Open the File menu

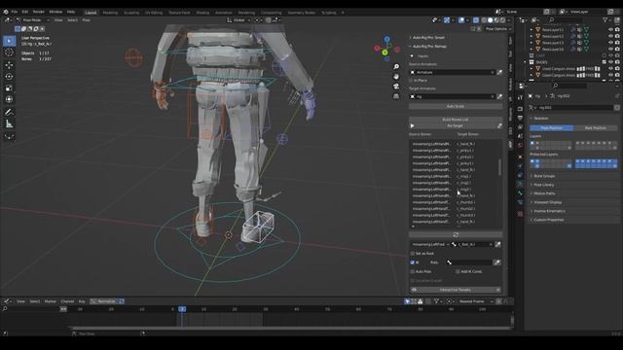tap(15, 12)
